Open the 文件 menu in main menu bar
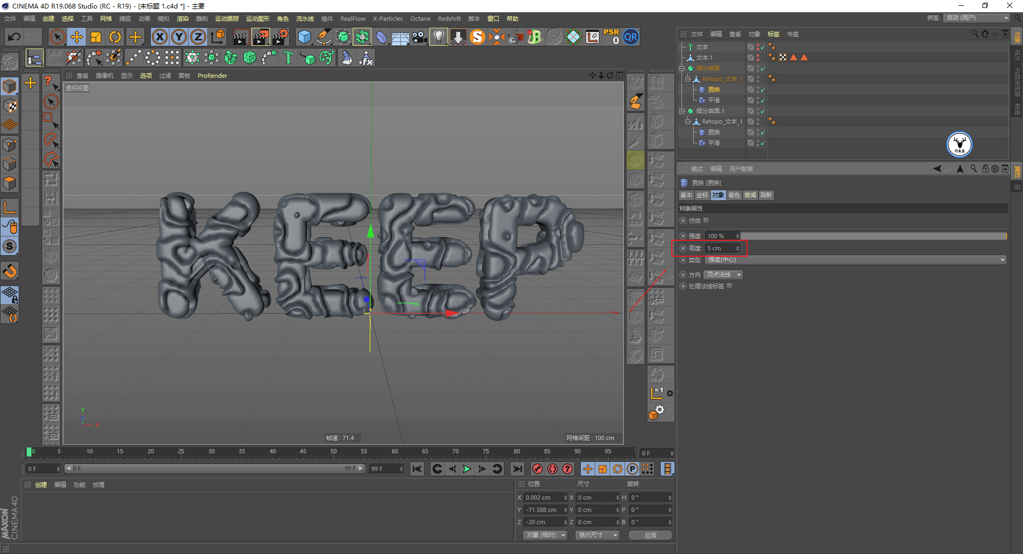1023x554 pixels. 10,19
